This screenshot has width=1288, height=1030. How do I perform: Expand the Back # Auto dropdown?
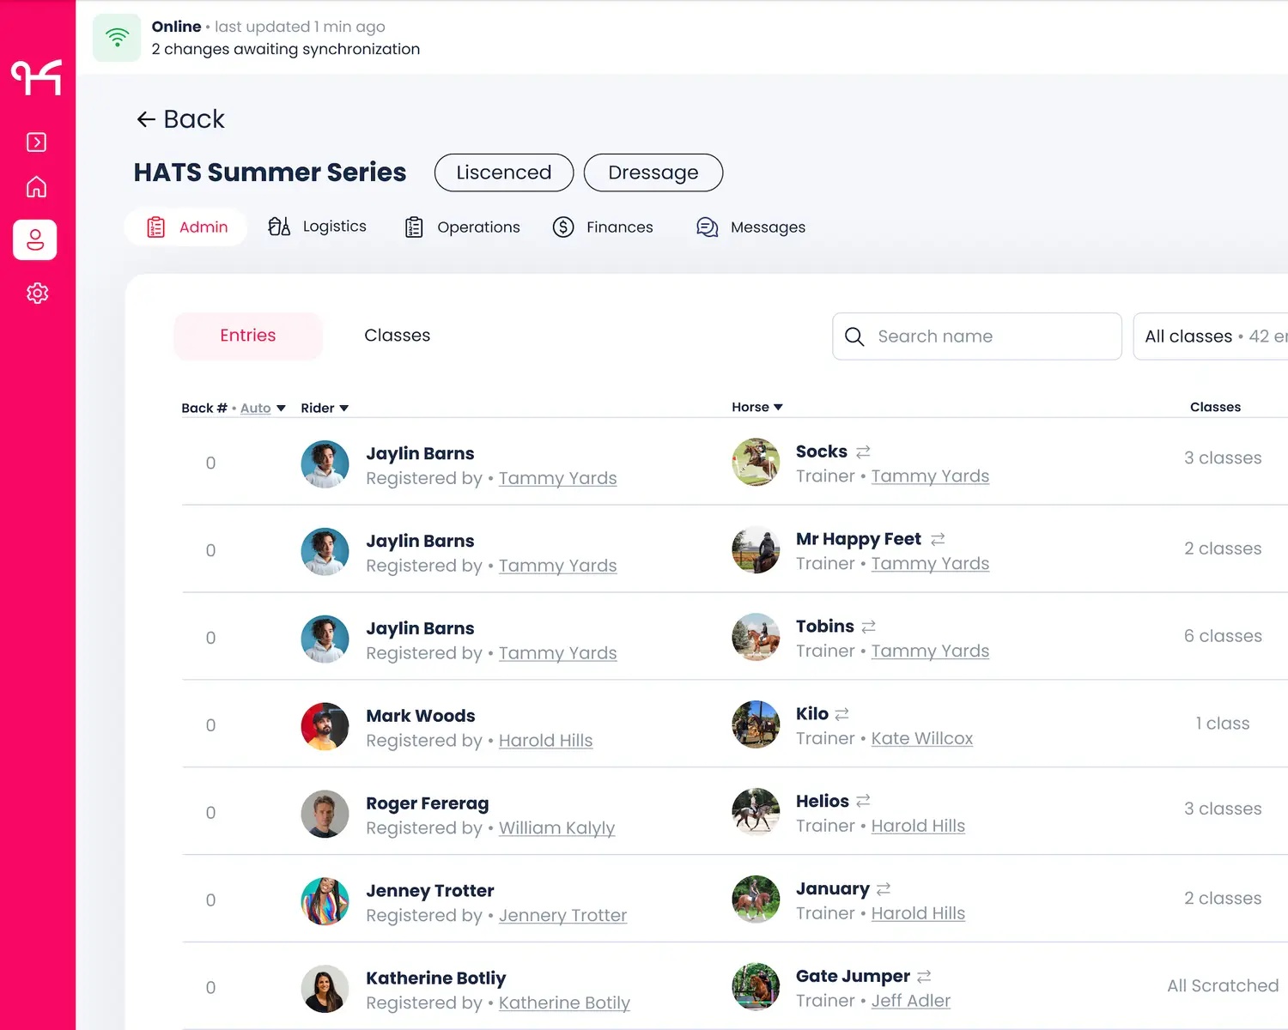(262, 409)
